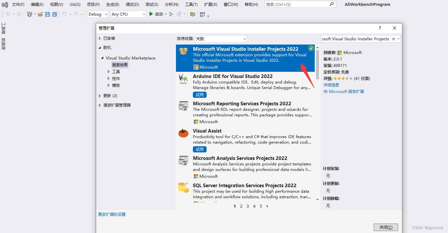The width and height of the screenshot is (448, 233).
Task: Click the results list scroll-down arrow
Action: click(x=318, y=199)
